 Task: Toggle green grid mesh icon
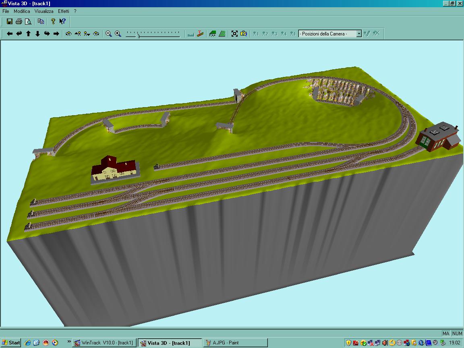222,34
